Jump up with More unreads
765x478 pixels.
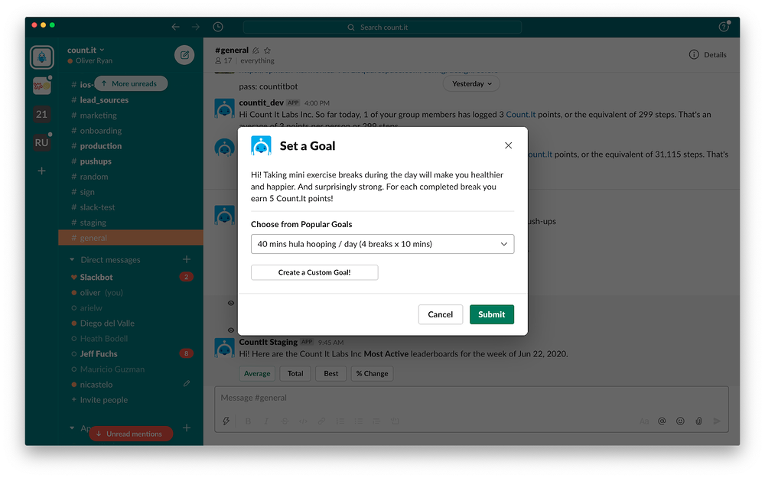click(131, 83)
